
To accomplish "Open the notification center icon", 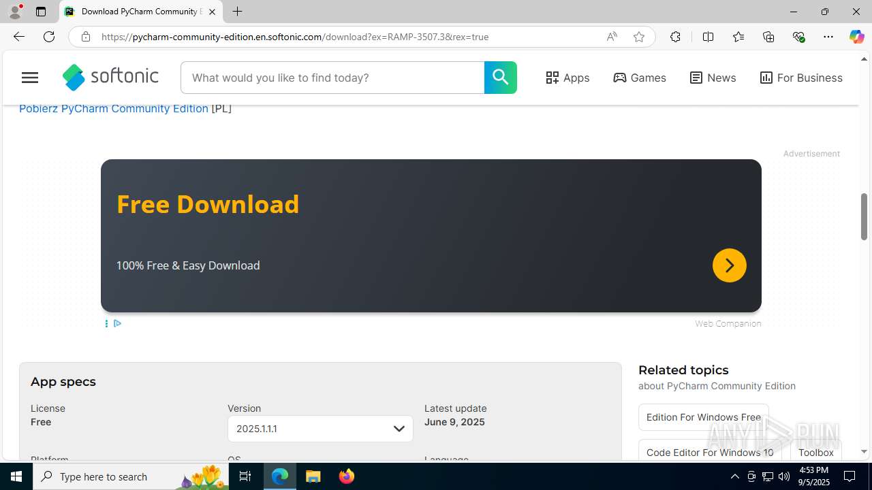I will coord(850,476).
